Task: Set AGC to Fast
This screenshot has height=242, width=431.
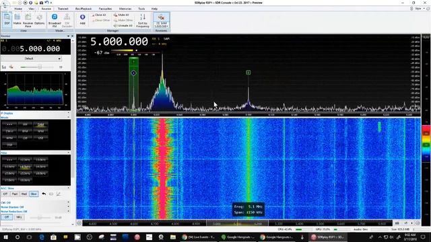Action: point(15,194)
